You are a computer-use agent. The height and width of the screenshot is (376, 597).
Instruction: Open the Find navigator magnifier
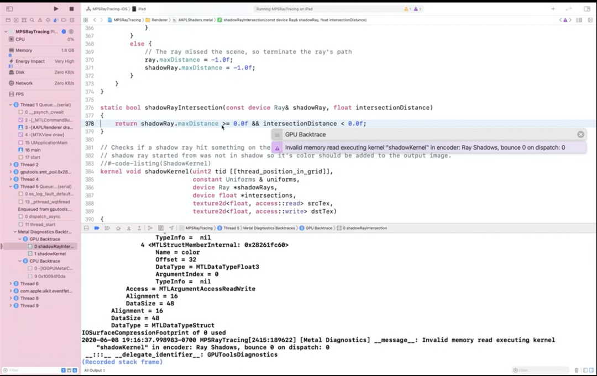tap(32, 20)
